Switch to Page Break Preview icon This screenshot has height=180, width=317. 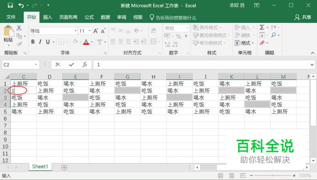pos(243,175)
